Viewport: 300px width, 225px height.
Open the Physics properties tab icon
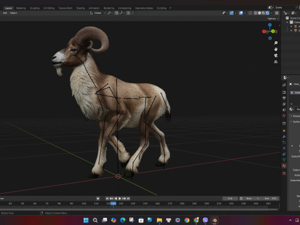[x=284, y=148]
